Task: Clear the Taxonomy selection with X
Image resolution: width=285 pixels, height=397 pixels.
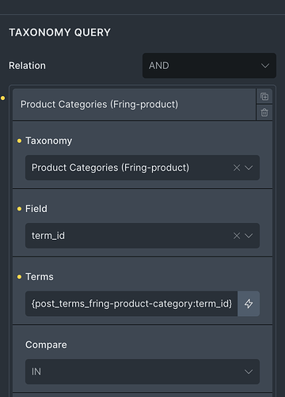Action: pos(237,168)
